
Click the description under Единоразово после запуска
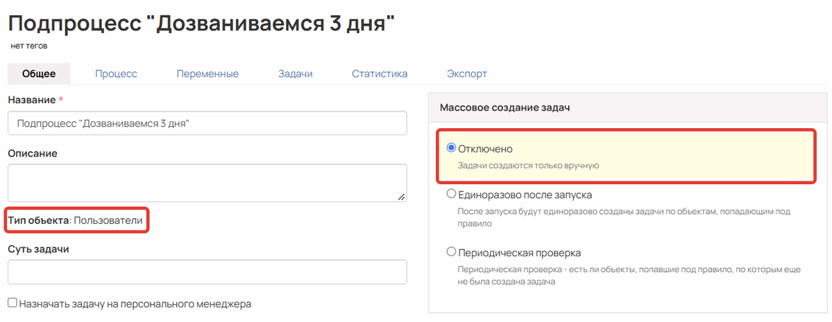[624, 217]
